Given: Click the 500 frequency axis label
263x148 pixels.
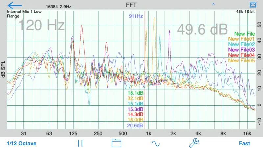Looking at the screenshot, I should (x=123, y=134).
